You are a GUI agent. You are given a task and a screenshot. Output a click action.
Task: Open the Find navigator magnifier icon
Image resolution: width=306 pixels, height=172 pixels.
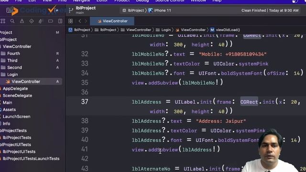(12, 21)
